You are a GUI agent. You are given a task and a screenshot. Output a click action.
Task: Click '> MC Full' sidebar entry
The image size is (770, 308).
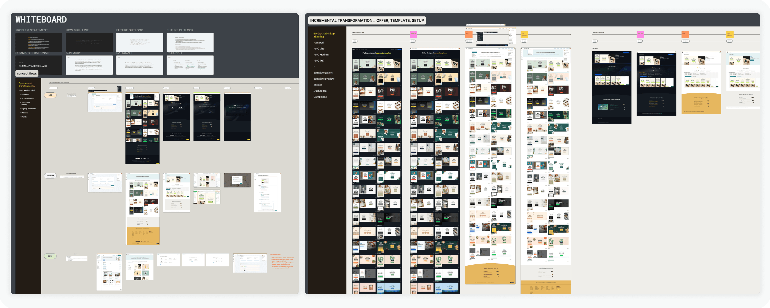click(319, 60)
